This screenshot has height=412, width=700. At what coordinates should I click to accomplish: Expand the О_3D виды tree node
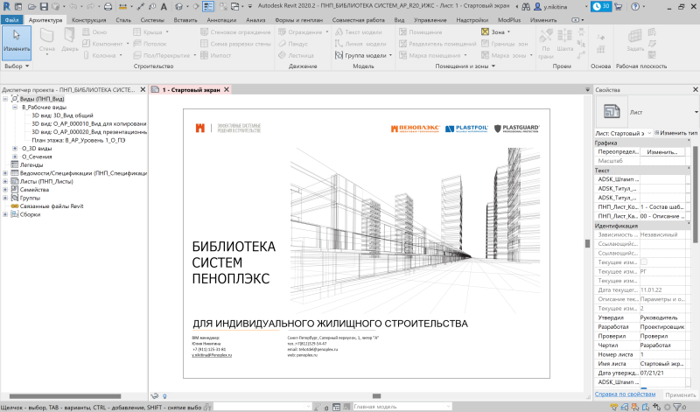(x=15, y=148)
